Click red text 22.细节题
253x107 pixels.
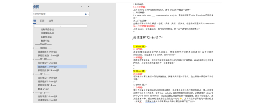(x=137, y=49)
